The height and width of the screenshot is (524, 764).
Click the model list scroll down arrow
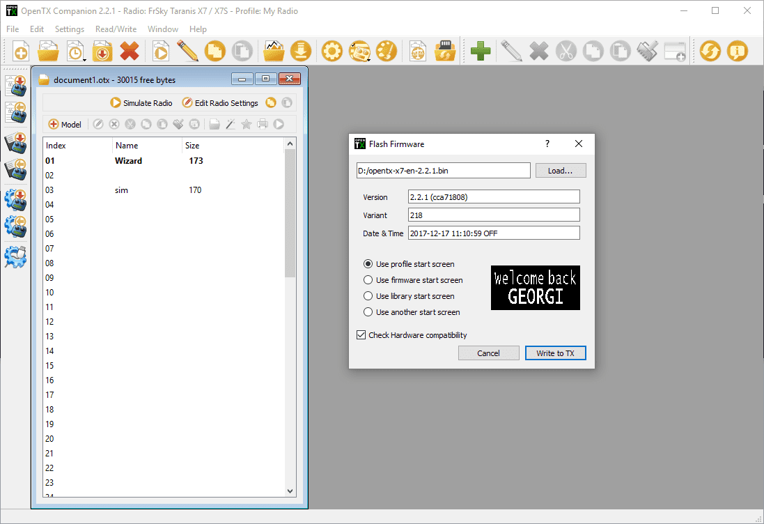point(290,491)
